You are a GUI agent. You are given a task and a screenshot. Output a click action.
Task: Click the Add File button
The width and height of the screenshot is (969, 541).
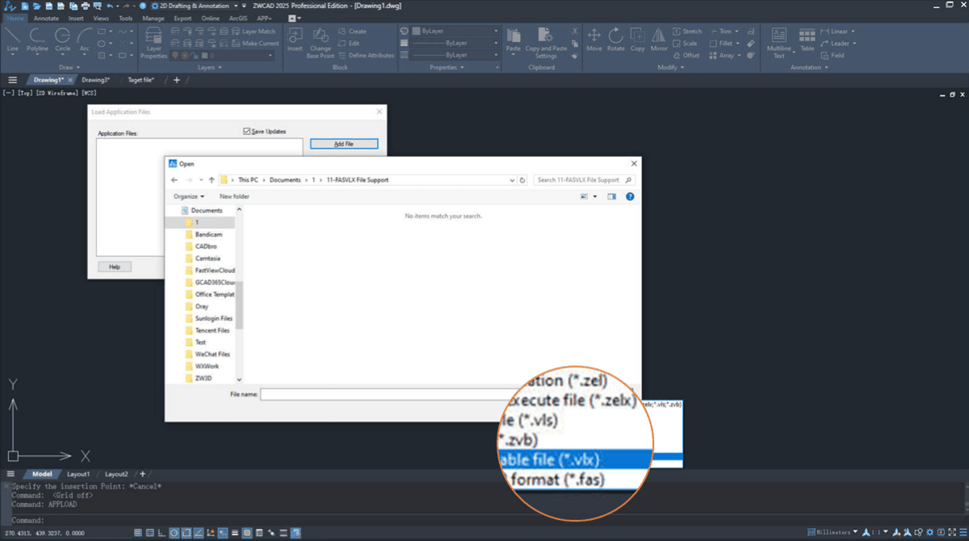click(344, 144)
